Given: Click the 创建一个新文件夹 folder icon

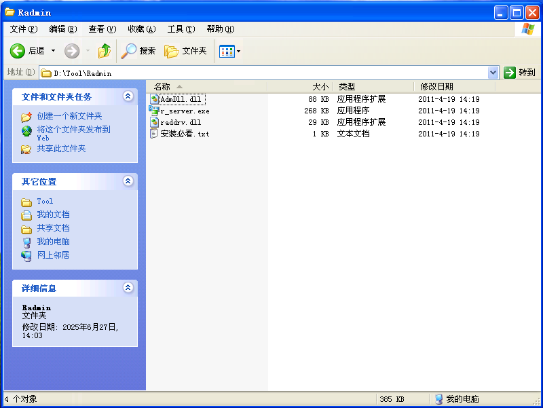Looking at the screenshot, I should pos(26,117).
